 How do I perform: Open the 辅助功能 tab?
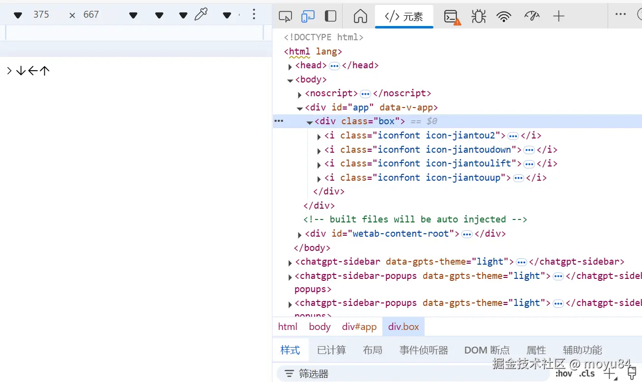click(582, 350)
